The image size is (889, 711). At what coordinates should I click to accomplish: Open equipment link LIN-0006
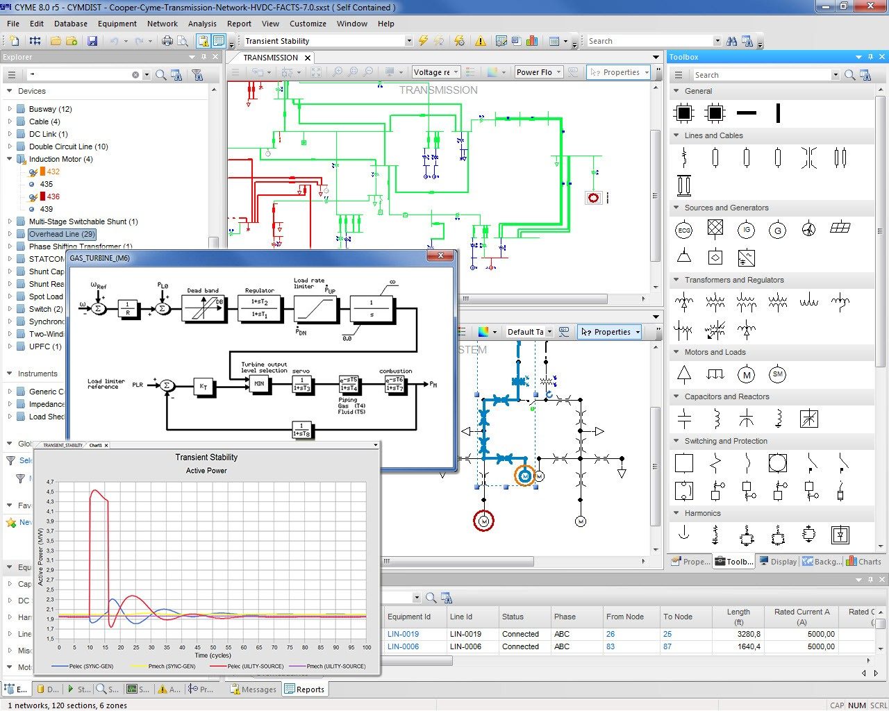pyautogui.click(x=403, y=646)
